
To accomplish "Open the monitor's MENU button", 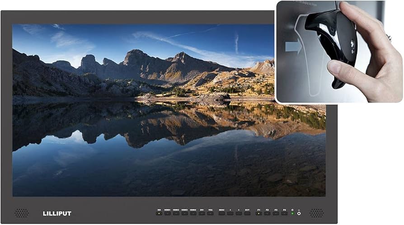I will [x=221, y=213].
